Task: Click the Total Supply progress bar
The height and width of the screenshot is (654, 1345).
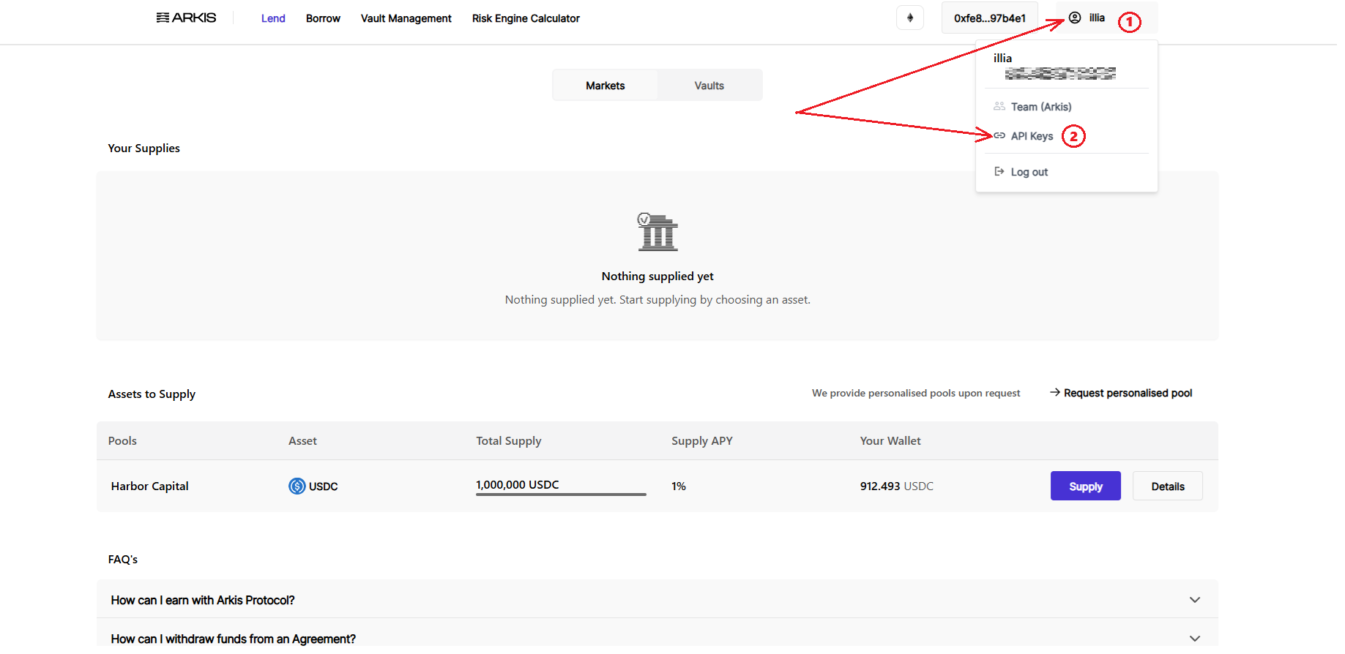Action: click(x=561, y=495)
